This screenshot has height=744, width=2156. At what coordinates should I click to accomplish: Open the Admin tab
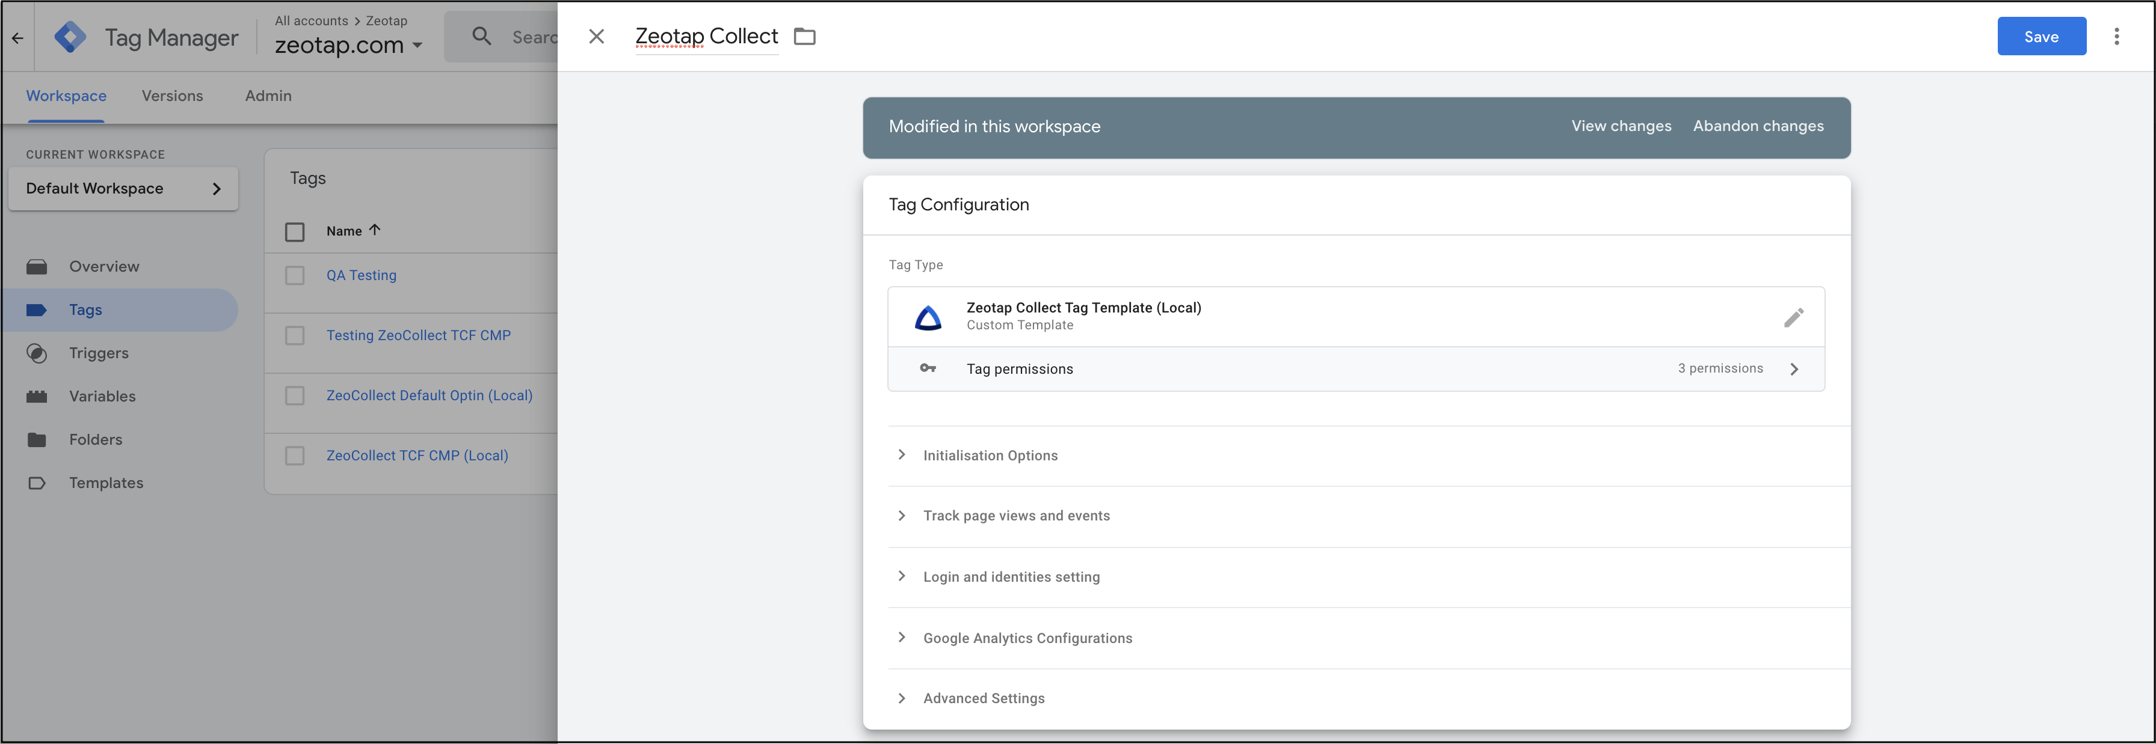[x=268, y=96]
